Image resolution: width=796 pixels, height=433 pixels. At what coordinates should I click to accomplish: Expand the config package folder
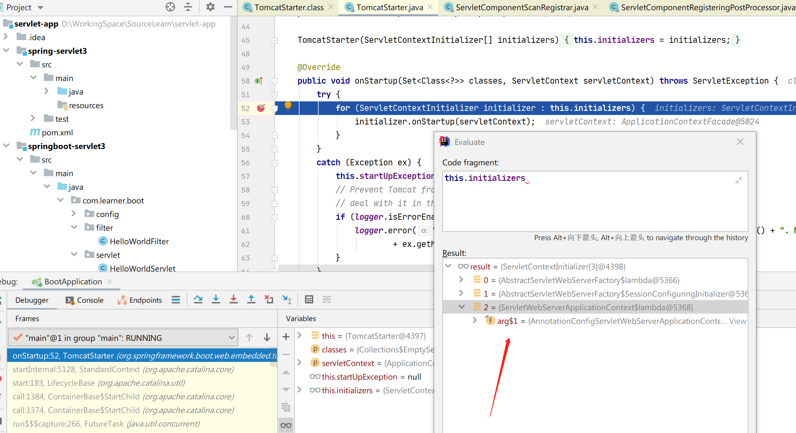[x=74, y=214]
